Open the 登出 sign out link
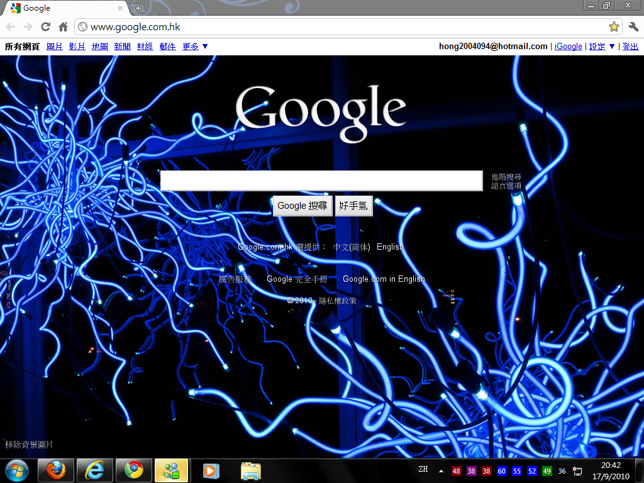 630,47
